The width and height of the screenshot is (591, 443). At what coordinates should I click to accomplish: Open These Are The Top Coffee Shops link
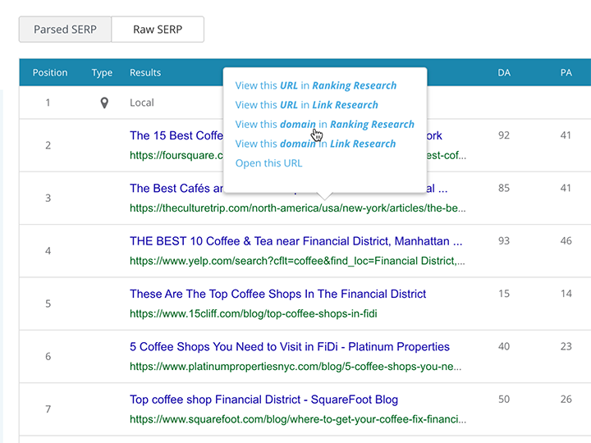tap(277, 294)
